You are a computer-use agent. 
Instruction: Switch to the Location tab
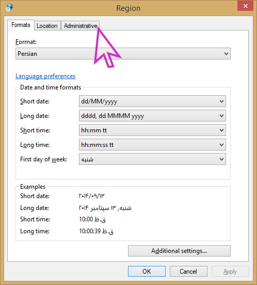[x=47, y=26]
